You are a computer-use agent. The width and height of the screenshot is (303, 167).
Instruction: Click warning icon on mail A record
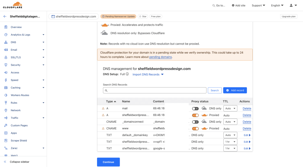(103, 108)
